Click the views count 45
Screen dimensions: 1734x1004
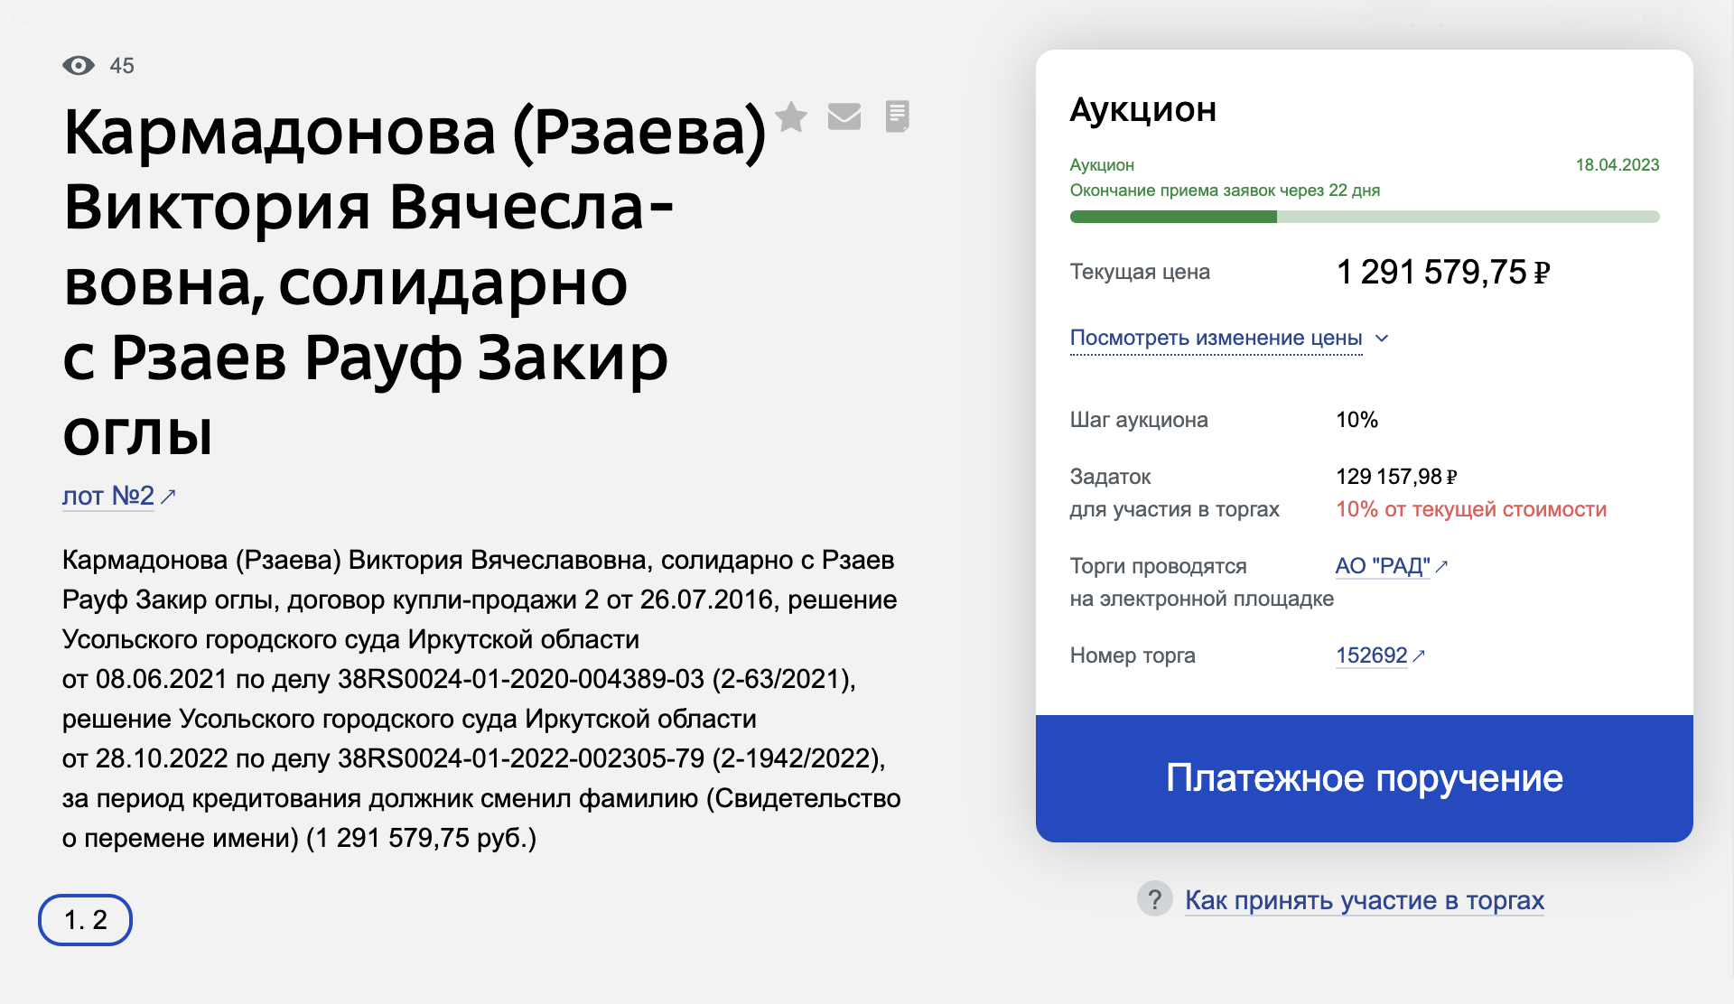point(122,66)
